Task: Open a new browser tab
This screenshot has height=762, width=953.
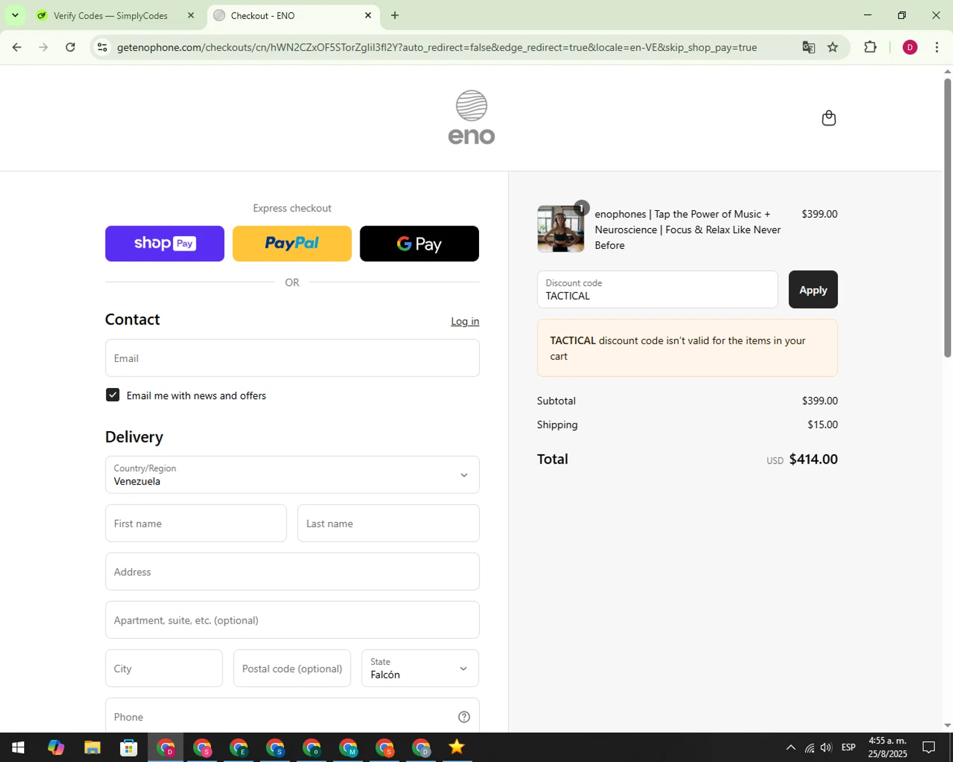Action: point(395,15)
